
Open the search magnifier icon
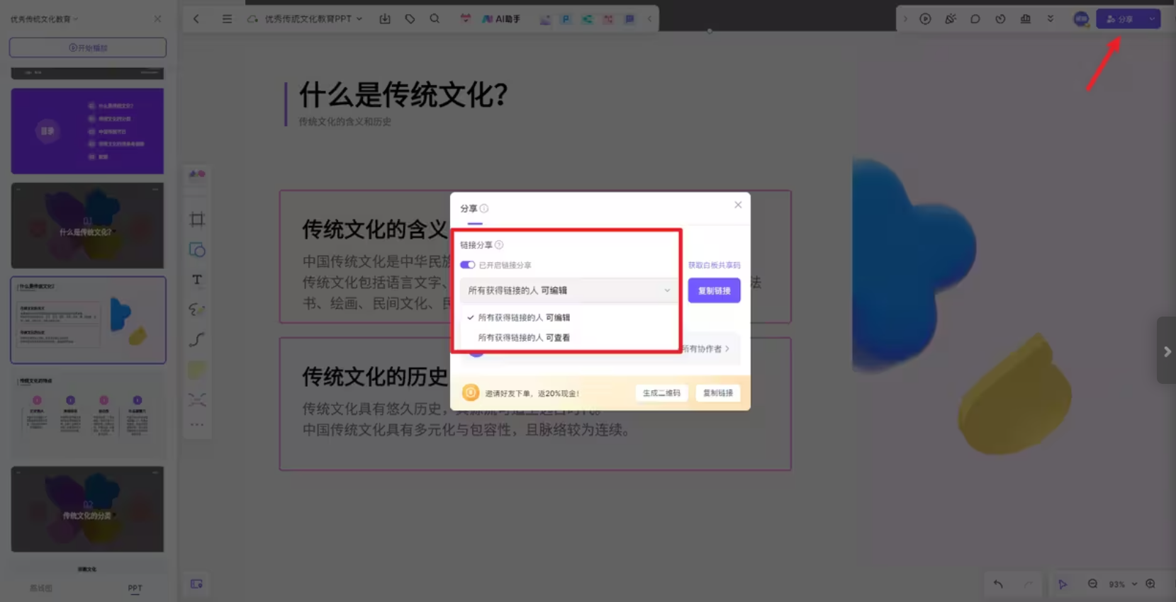tap(435, 19)
